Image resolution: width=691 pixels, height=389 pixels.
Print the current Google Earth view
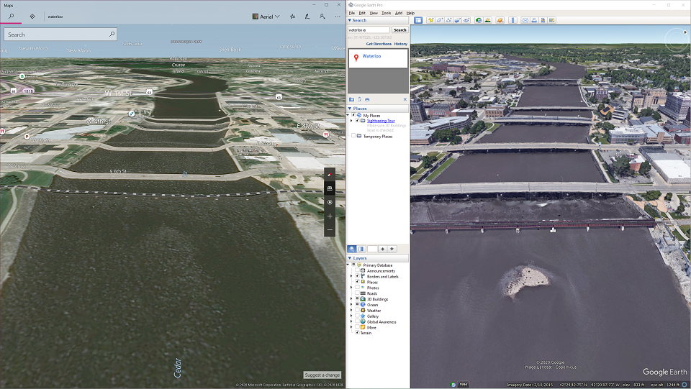tap(534, 20)
